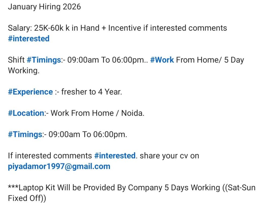
Task: Click #interested hashtag following the Salary line
Action: [x=29, y=38]
